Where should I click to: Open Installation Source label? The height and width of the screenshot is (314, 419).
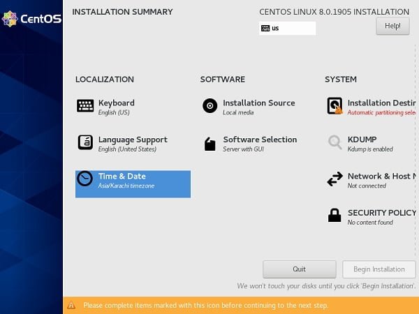tap(259, 103)
